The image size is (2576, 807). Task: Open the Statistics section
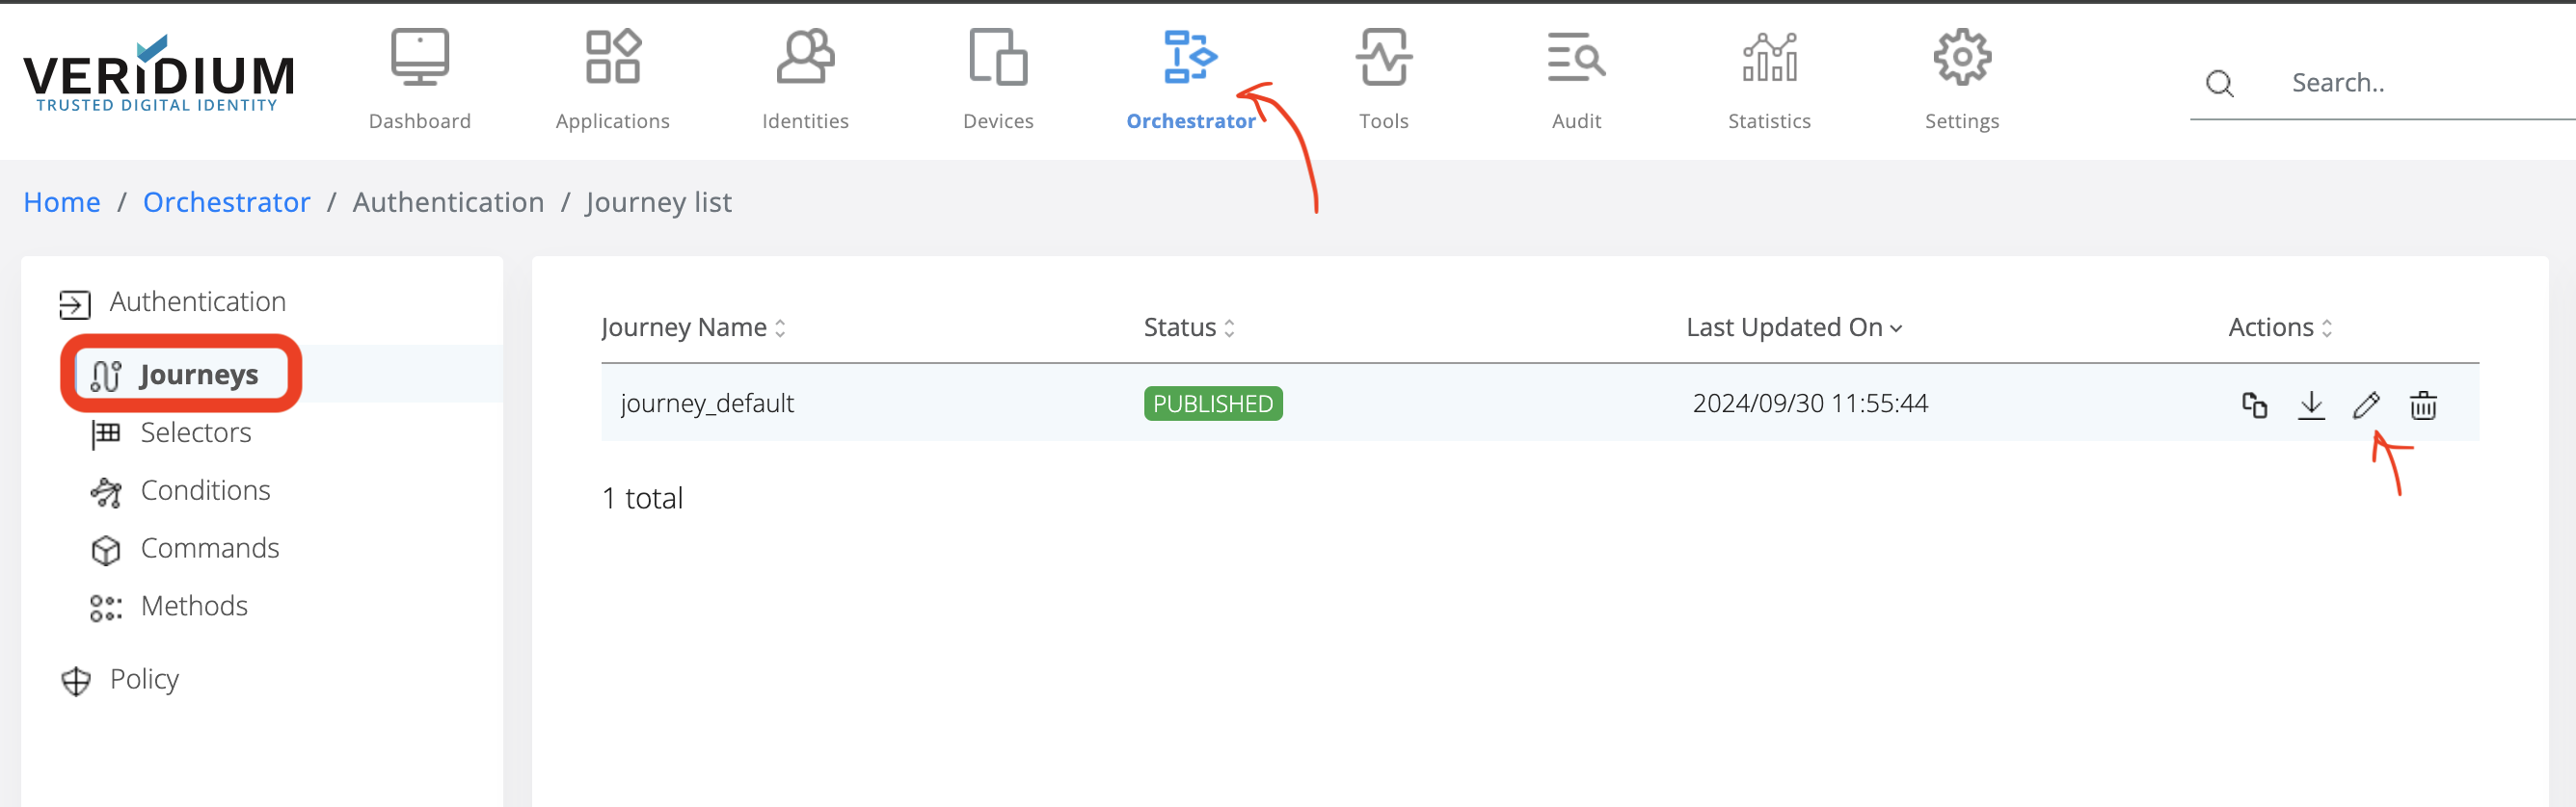pyautogui.click(x=1769, y=79)
